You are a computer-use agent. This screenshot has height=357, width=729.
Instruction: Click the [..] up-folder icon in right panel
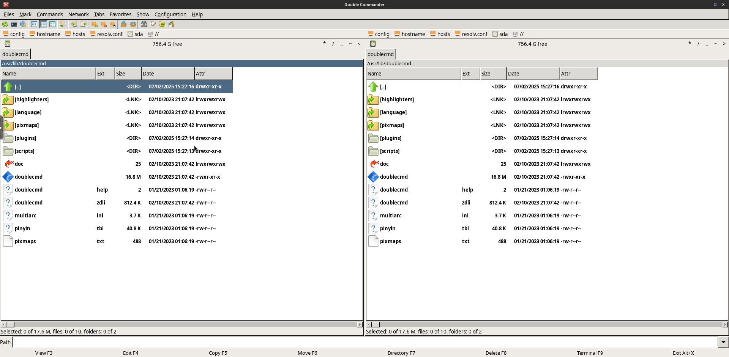coord(373,86)
